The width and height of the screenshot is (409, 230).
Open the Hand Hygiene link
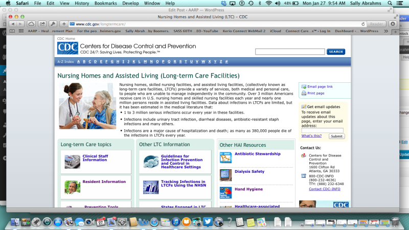pyautogui.click(x=248, y=189)
